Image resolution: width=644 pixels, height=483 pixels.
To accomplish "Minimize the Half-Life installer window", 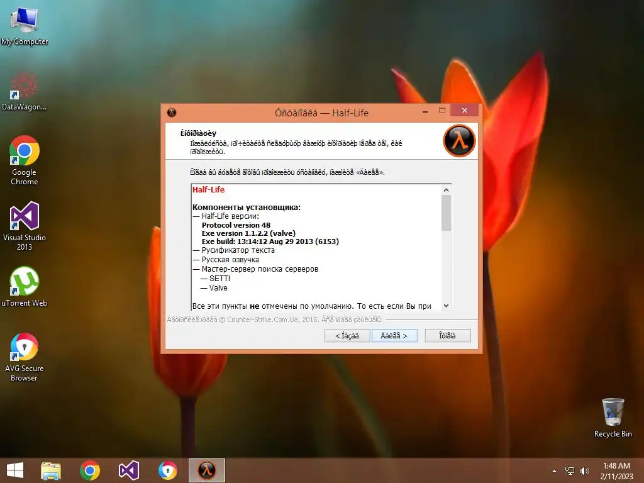I will [x=425, y=111].
